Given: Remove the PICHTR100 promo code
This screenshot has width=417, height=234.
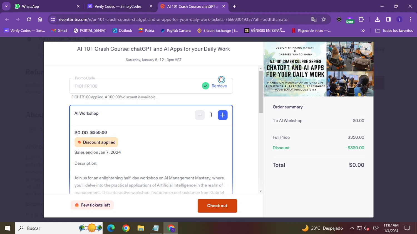Looking at the screenshot, I should coord(219,86).
